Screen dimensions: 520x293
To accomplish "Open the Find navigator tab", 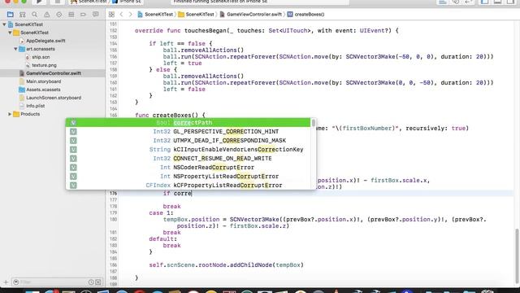I will pyautogui.click(x=34, y=15).
